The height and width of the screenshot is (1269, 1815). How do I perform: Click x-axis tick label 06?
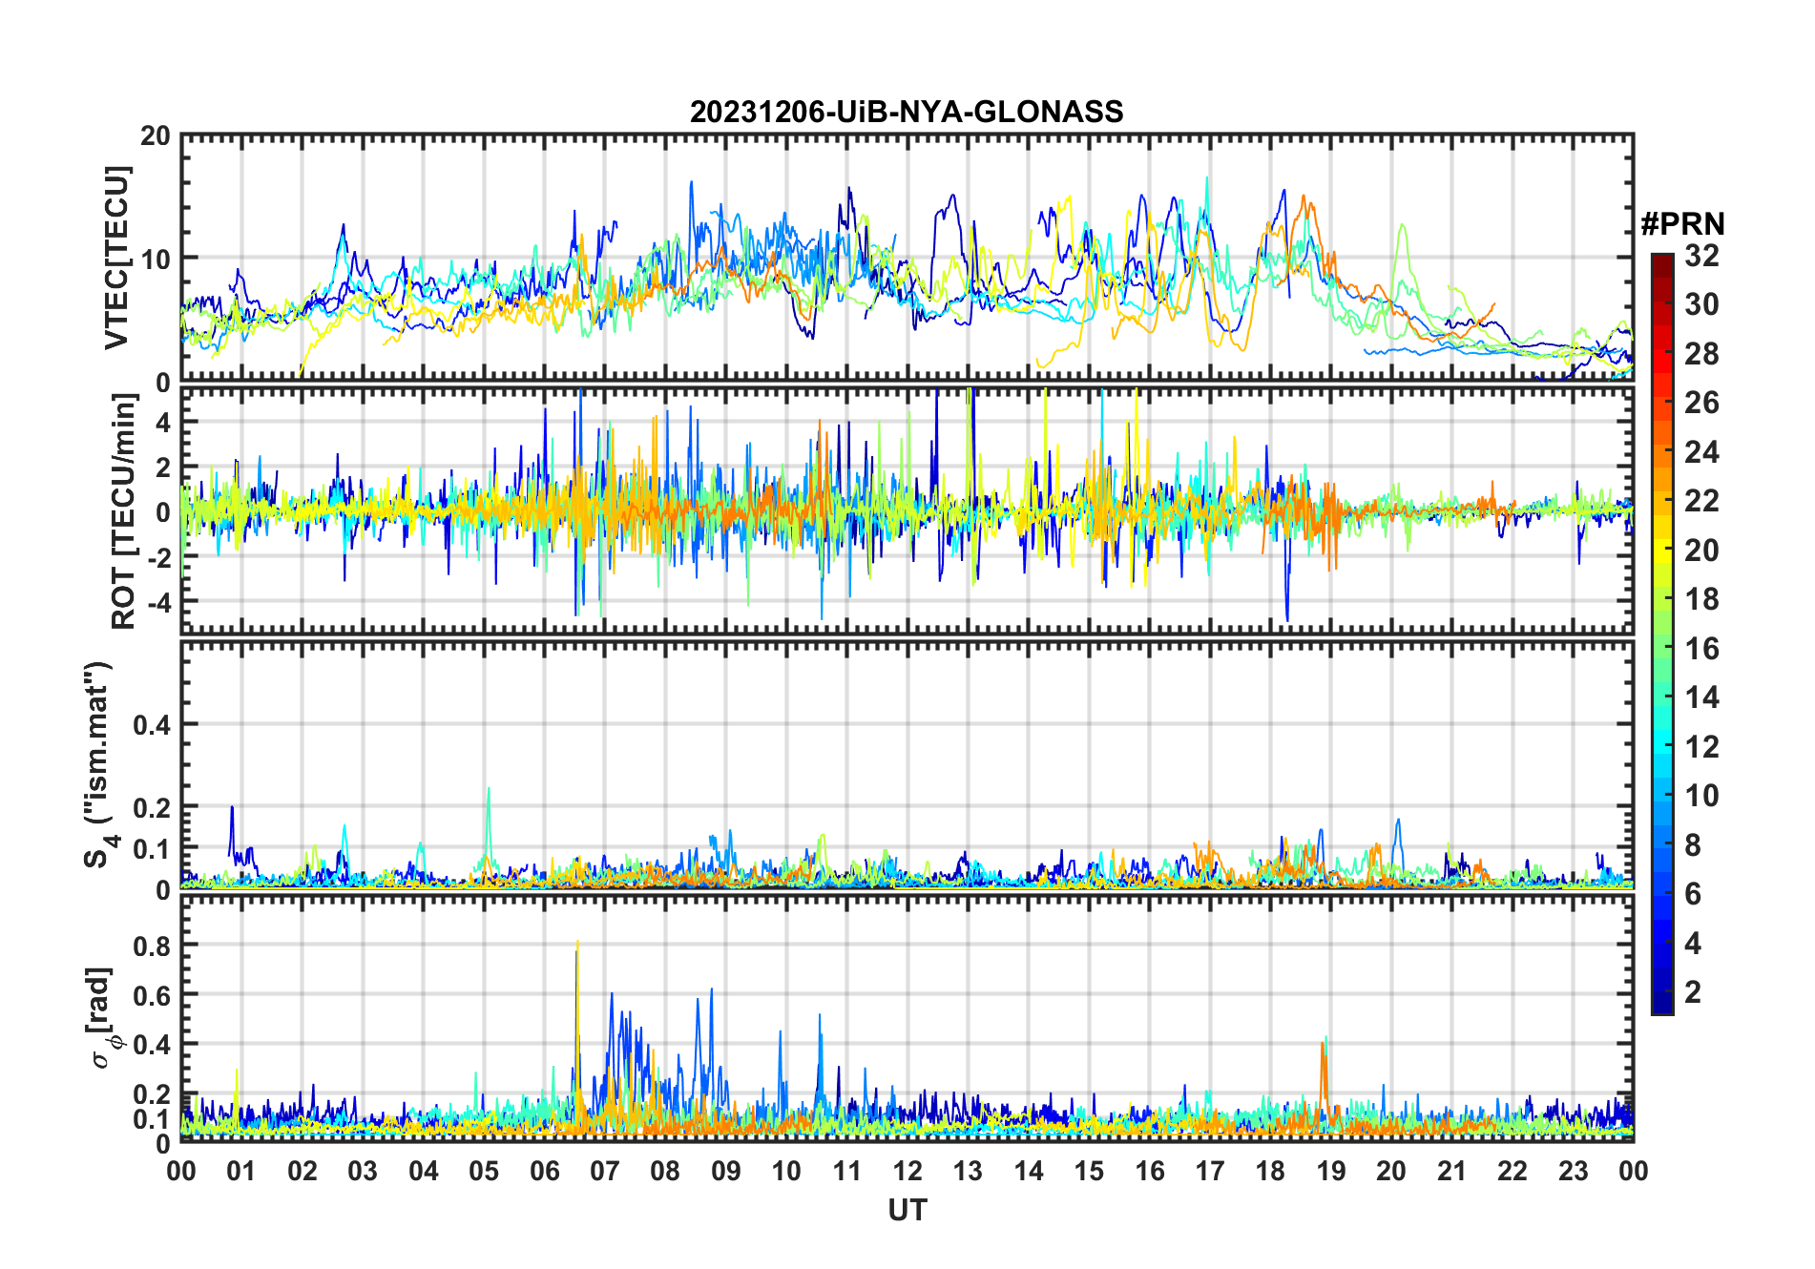pyautogui.click(x=545, y=1172)
